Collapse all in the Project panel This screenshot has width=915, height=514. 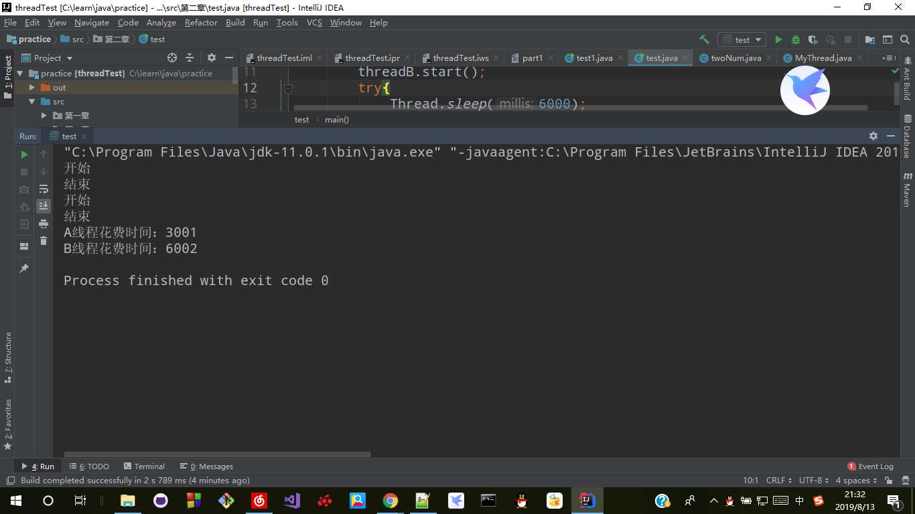pyautogui.click(x=190, y=58)
